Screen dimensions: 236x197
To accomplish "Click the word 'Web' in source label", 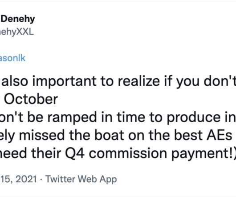I will pyautogui.click(x=87, y=179).
